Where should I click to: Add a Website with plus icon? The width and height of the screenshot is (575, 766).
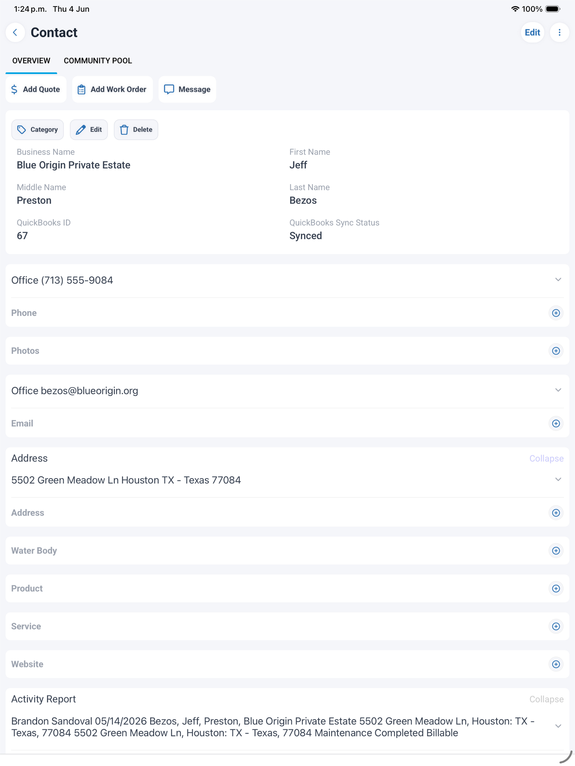(556, 664)
